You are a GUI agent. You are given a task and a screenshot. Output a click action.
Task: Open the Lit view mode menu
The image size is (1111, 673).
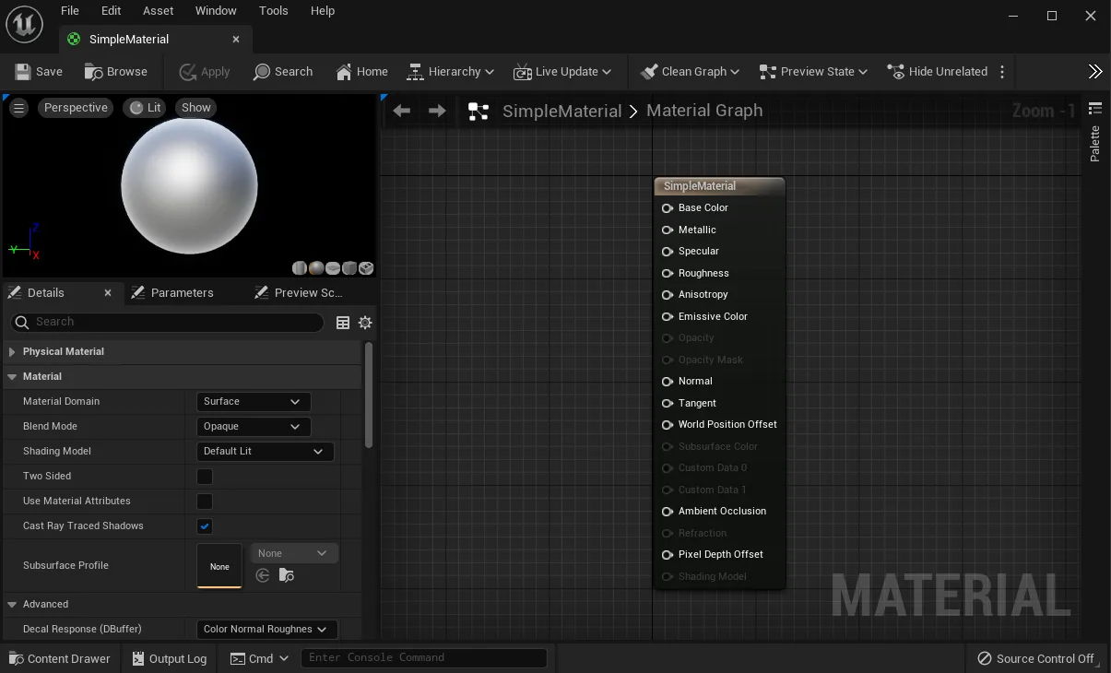(146, 108)
